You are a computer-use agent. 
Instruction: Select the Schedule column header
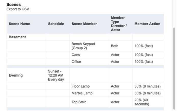(56, 24)
